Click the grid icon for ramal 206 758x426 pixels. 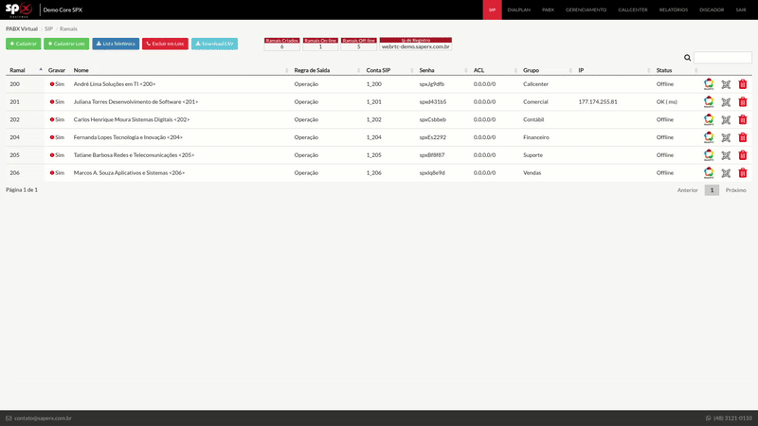point(726,173)
